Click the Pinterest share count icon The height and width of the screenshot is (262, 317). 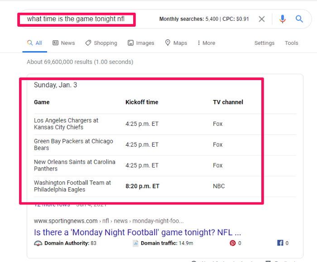(x=232, y=243)
